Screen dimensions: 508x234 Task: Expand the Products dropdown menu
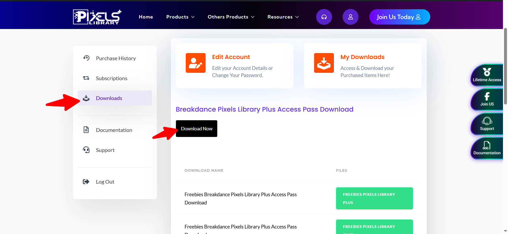[x=180, y=17]
